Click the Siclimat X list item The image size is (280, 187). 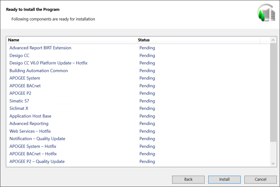coord(19,109)
